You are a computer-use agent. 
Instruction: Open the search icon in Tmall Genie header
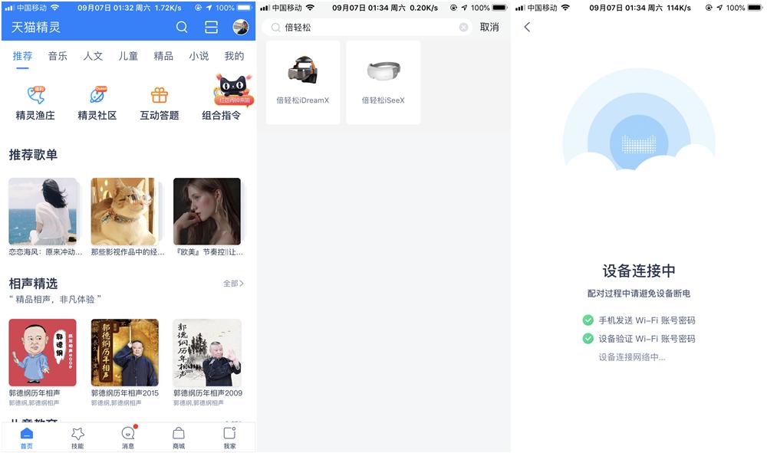(x=182, y=27)
